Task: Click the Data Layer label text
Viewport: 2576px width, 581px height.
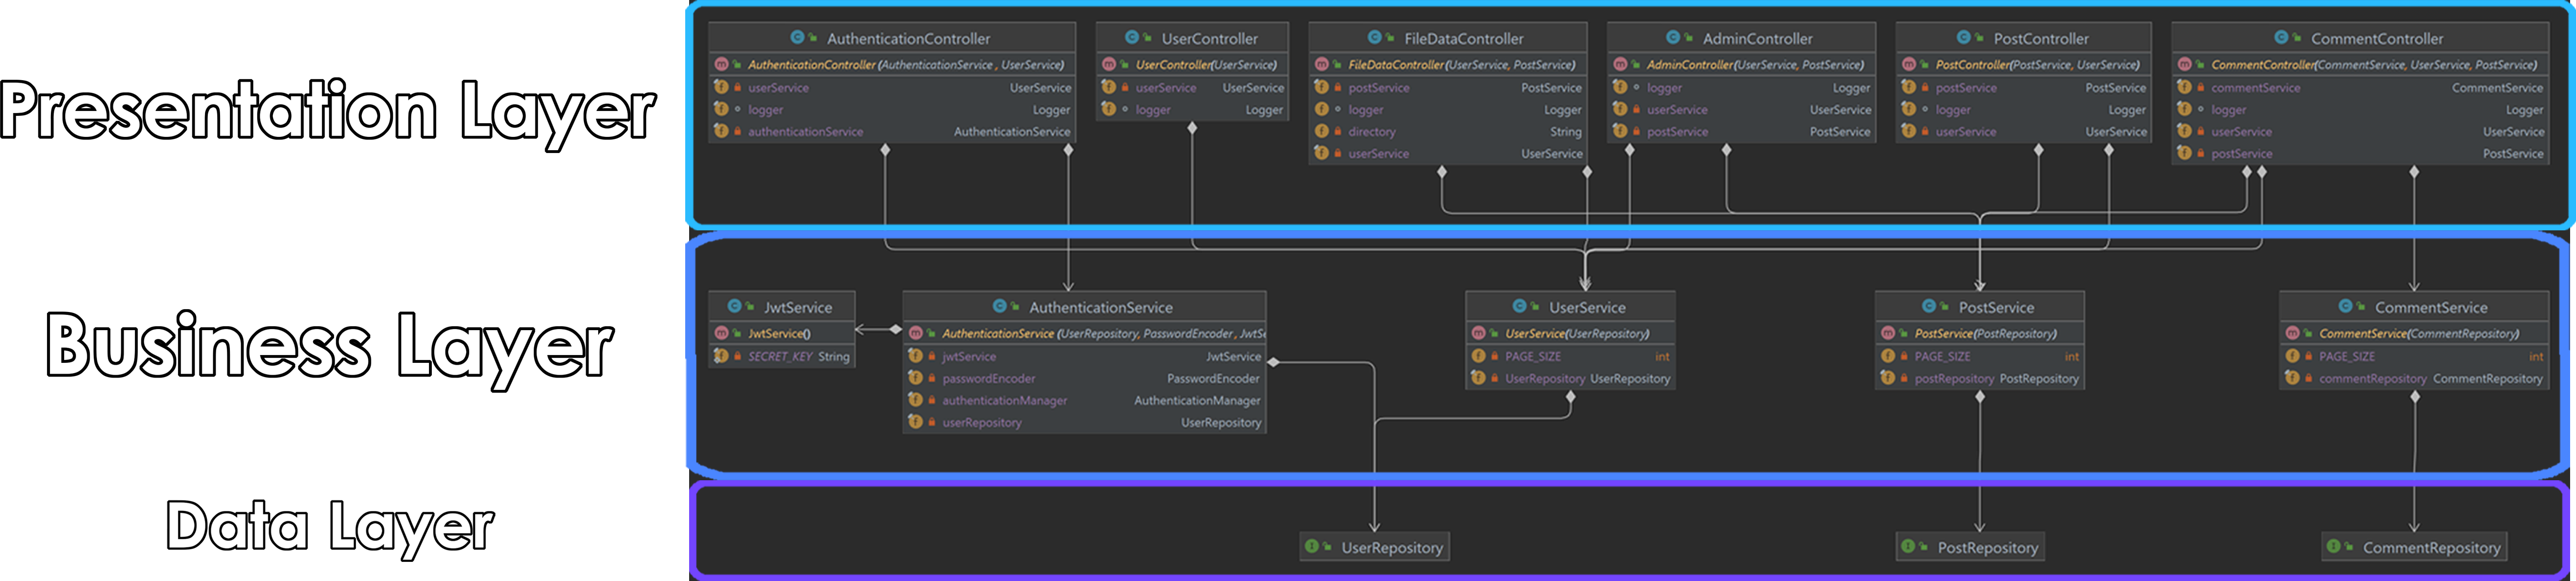Action: (x=329, y=526)
